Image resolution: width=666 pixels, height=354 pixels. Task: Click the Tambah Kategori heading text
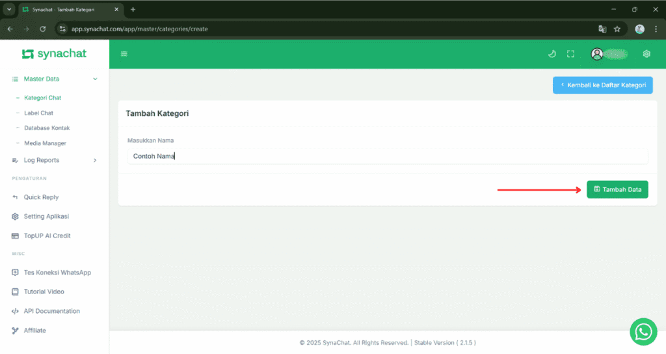pyautogui.click(x=157, y=113)
